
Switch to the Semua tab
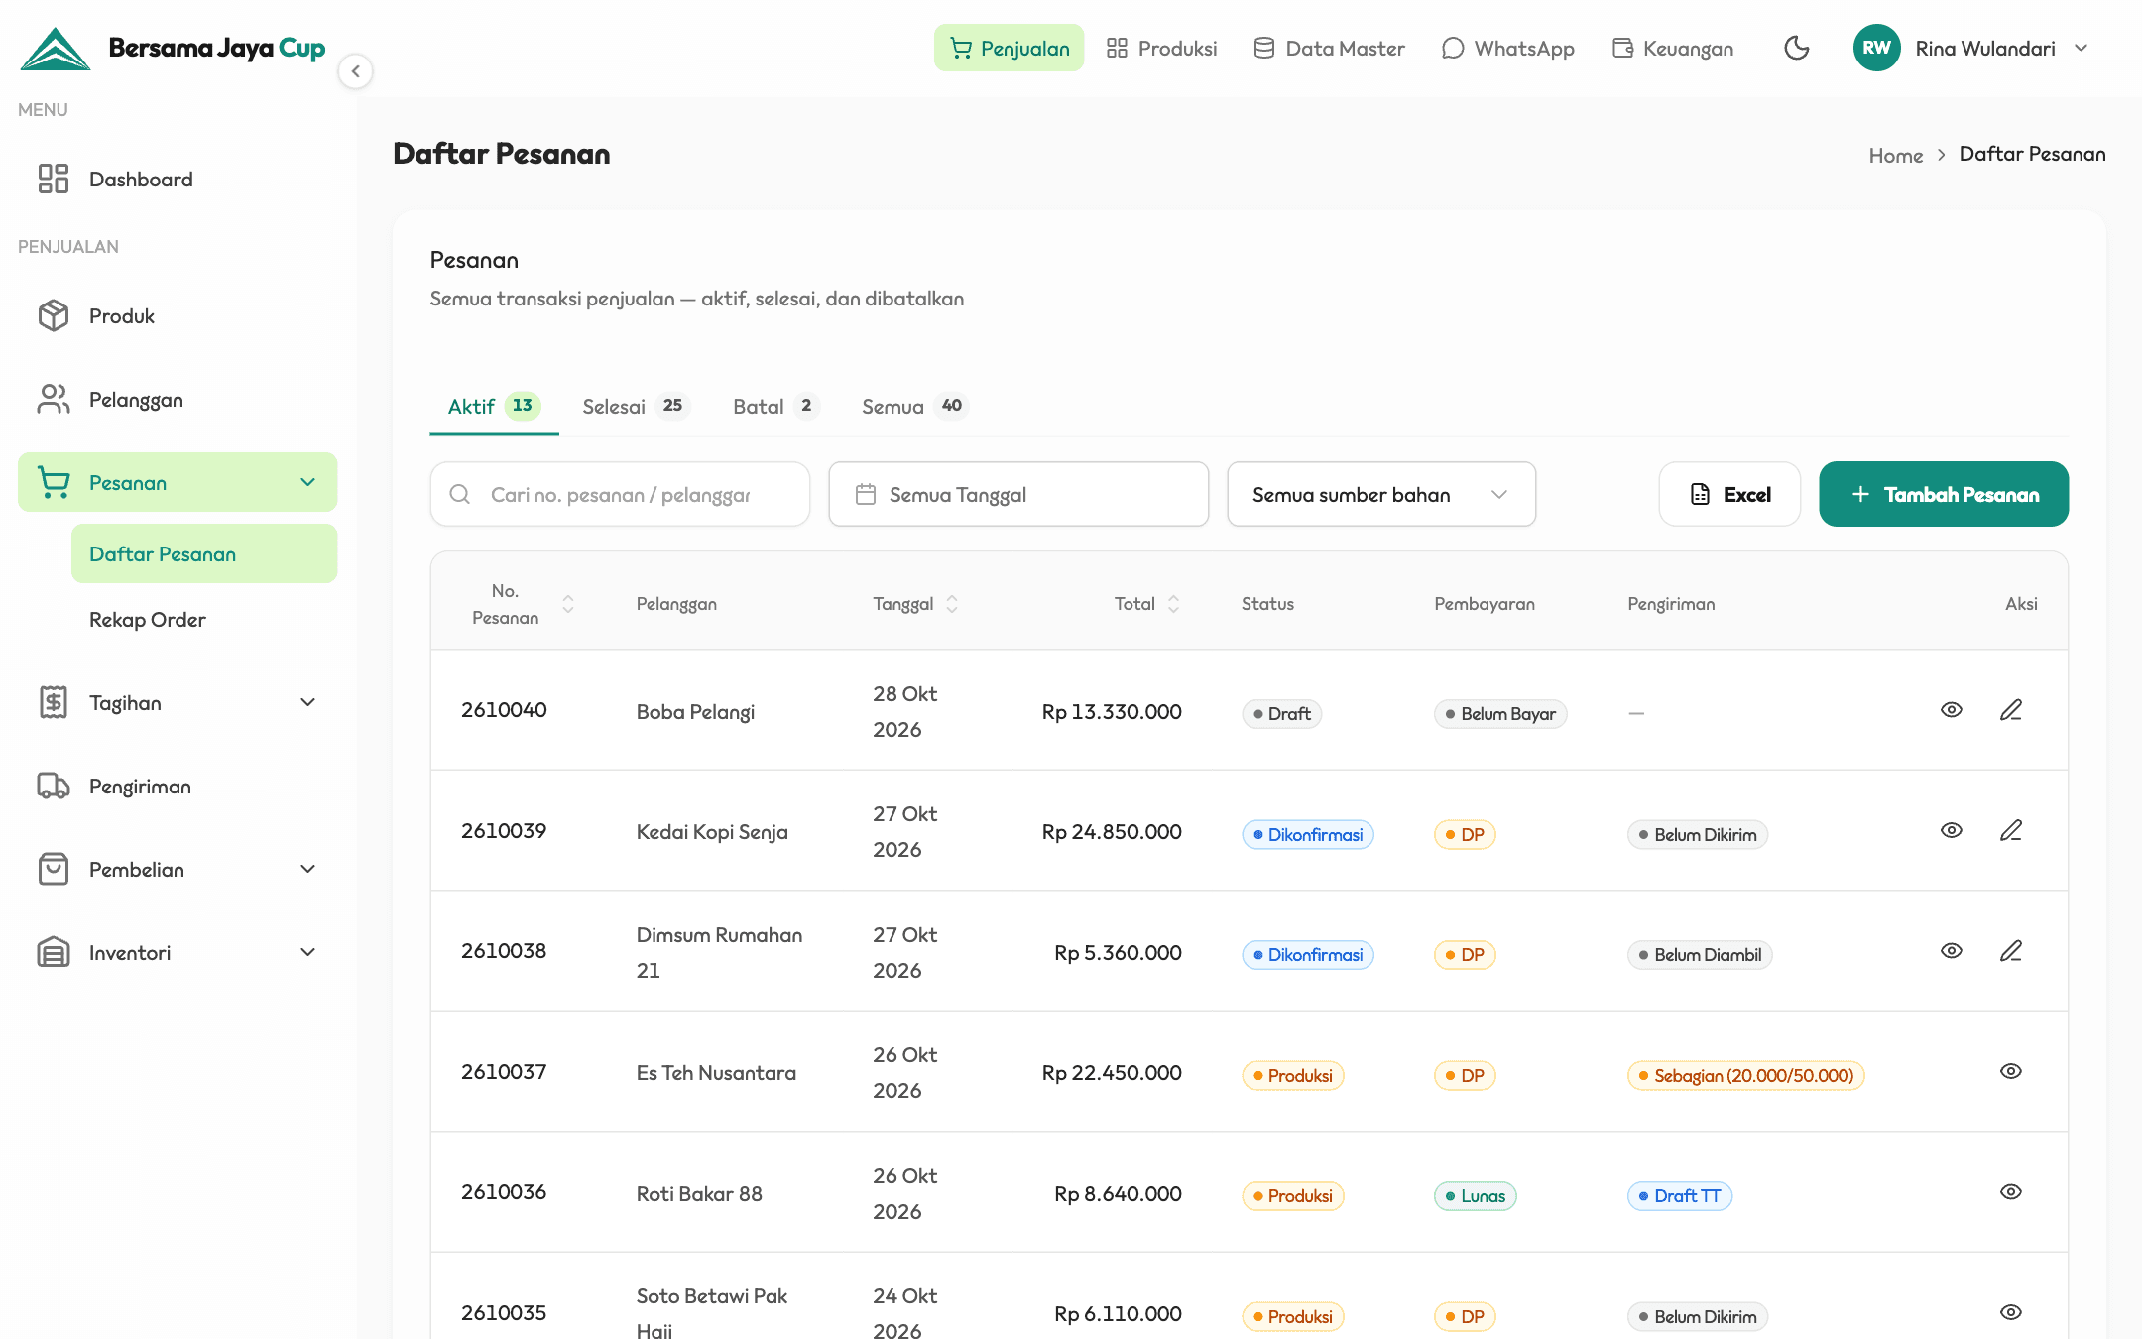coord(914,406)
